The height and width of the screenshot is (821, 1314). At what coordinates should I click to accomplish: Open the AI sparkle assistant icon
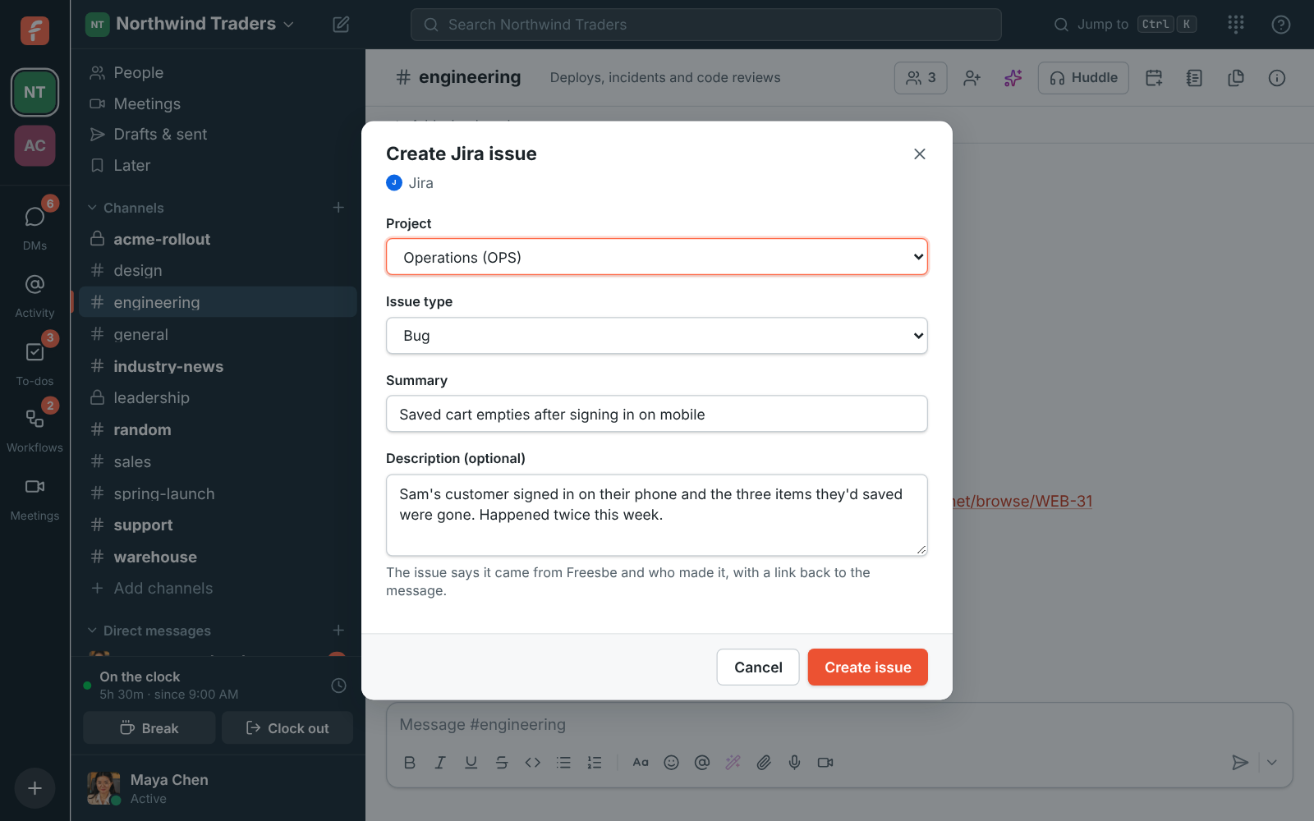[x=1013, y=78]
